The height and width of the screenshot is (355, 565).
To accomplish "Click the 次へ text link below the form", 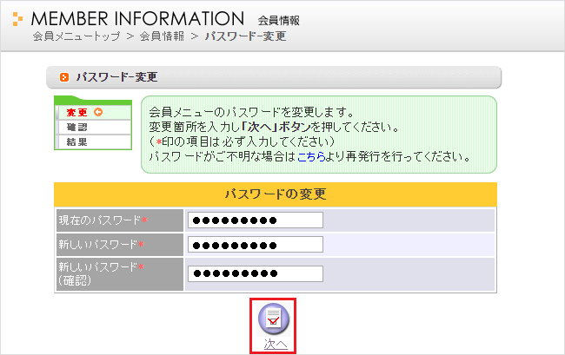I will (x=275, y=345).
